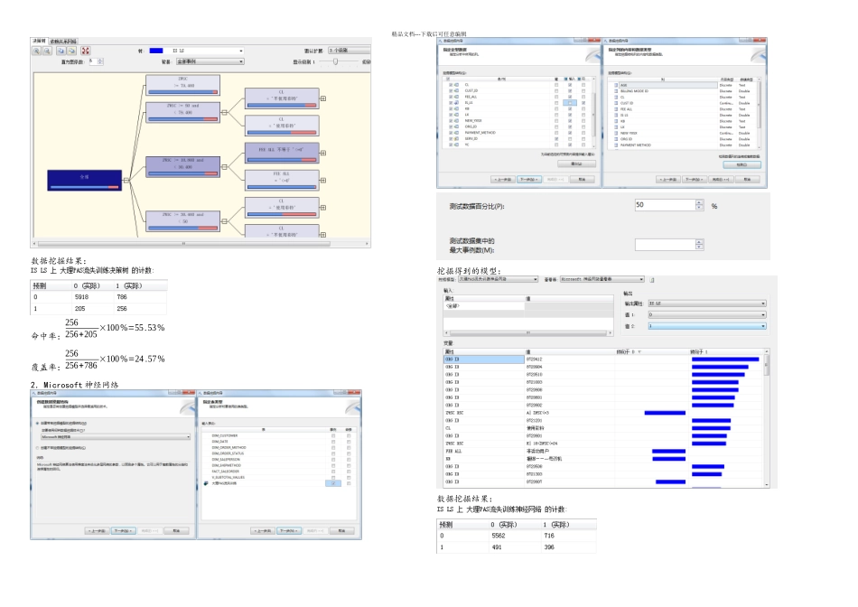
Task: Click the detect button in the content types dialog
Action: [742, 164]
